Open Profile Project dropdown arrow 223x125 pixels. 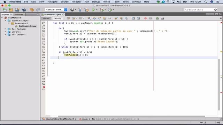tap(113, 10)
